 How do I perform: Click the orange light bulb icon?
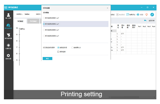coord(146,15)
